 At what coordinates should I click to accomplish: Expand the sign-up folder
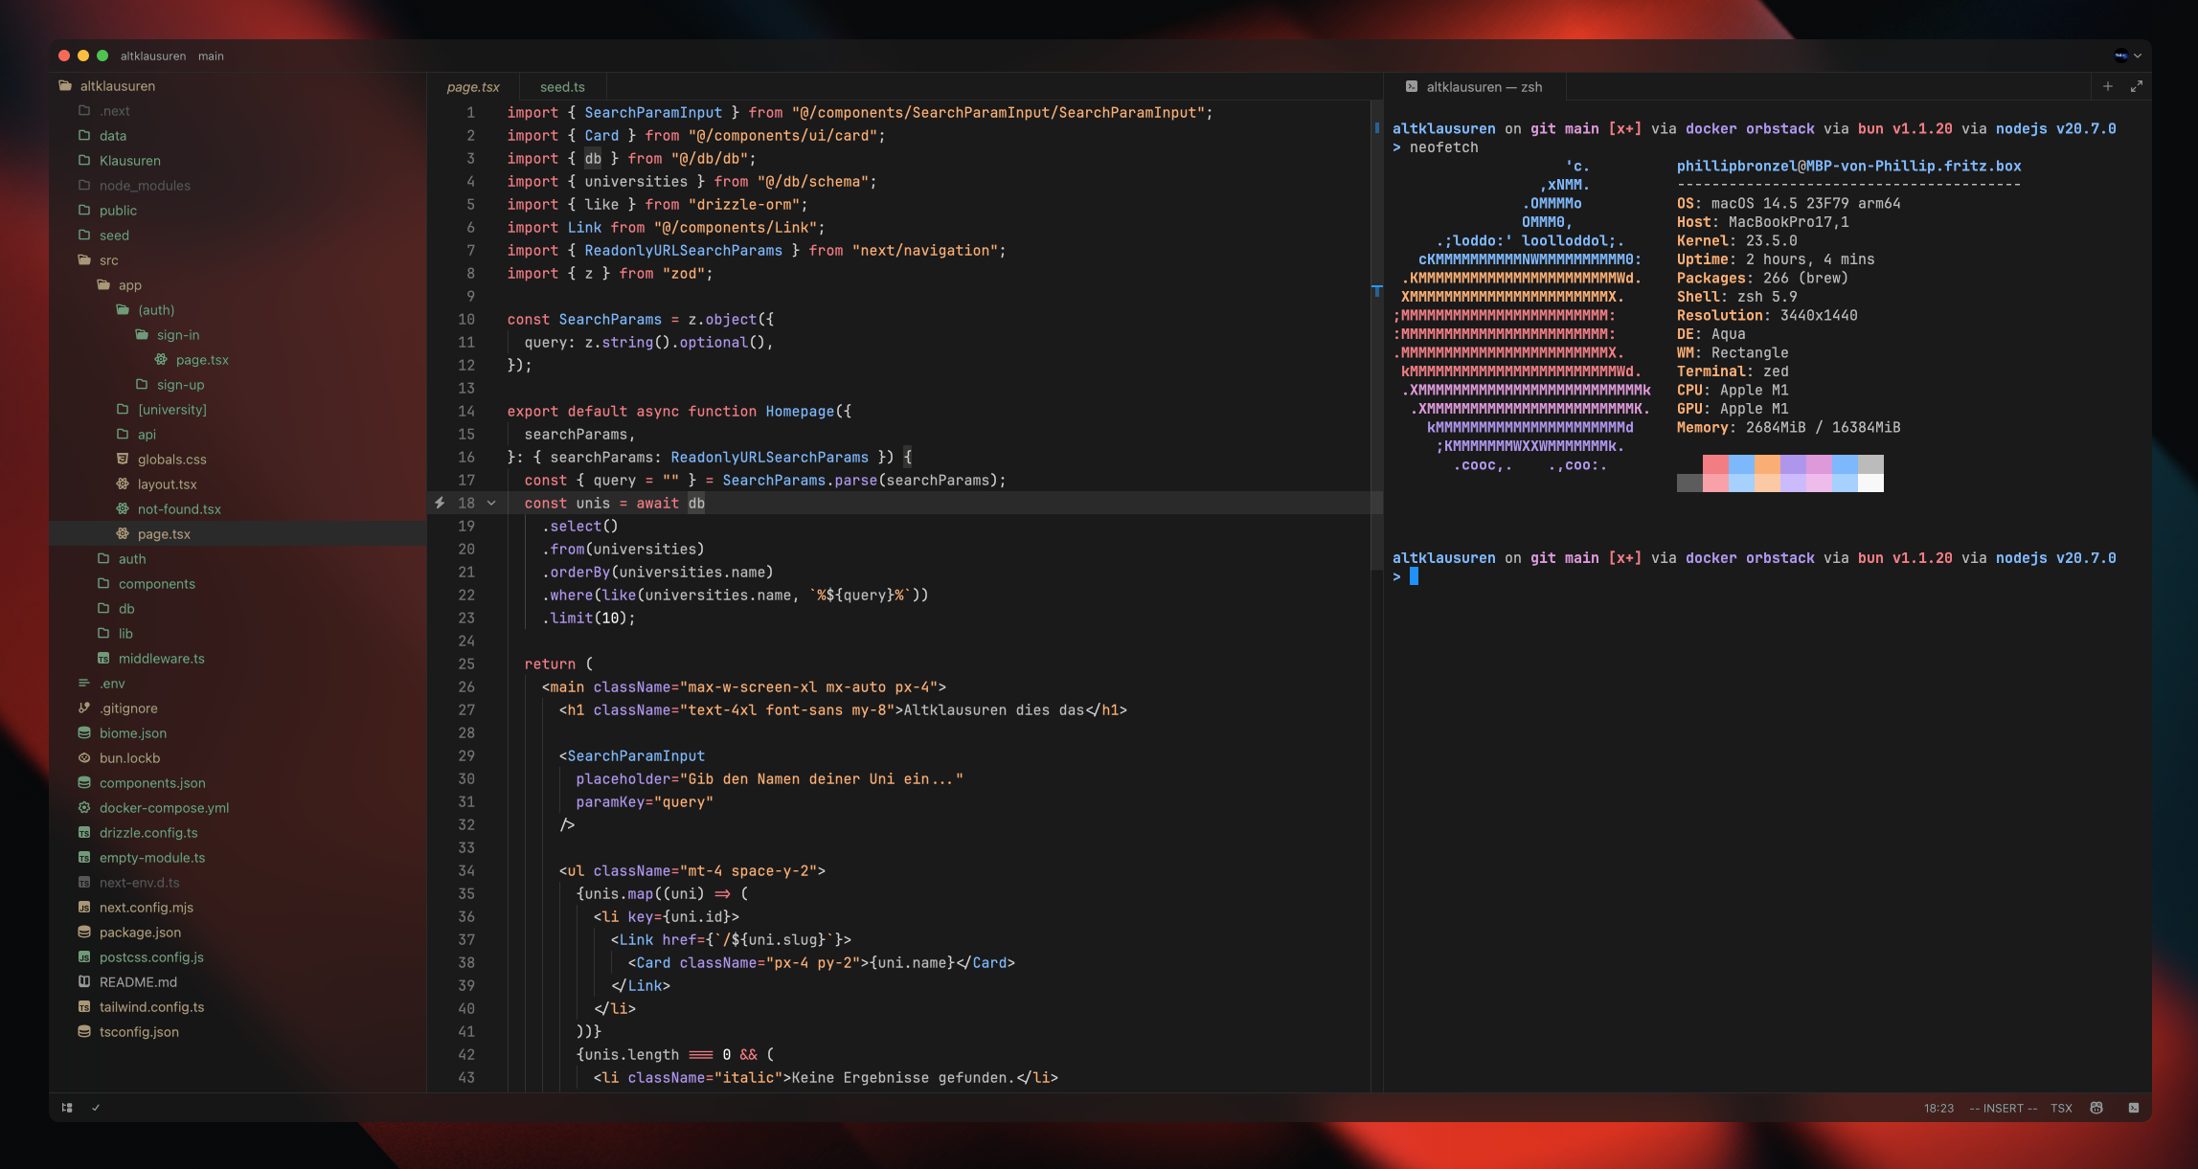click(x=238, y=384)
